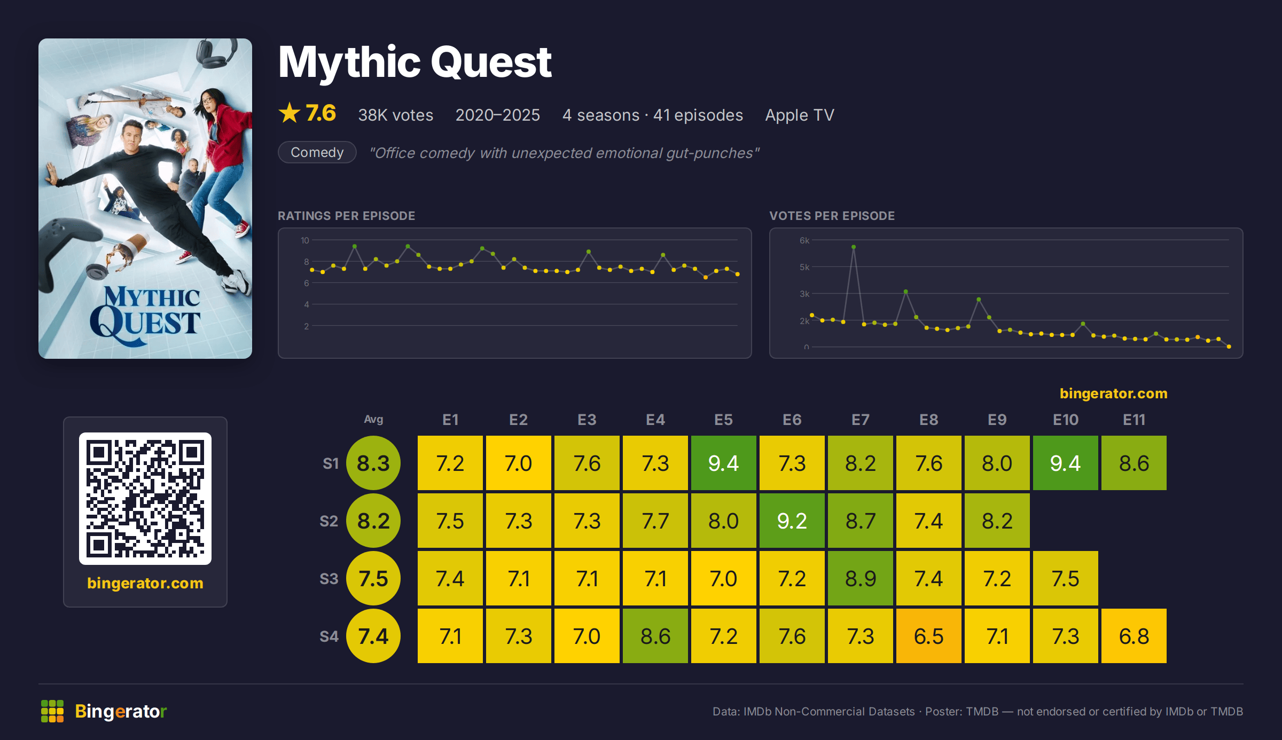Click the S4 average 7.4 circle
1282x740 pixels.
pos(373,636)
